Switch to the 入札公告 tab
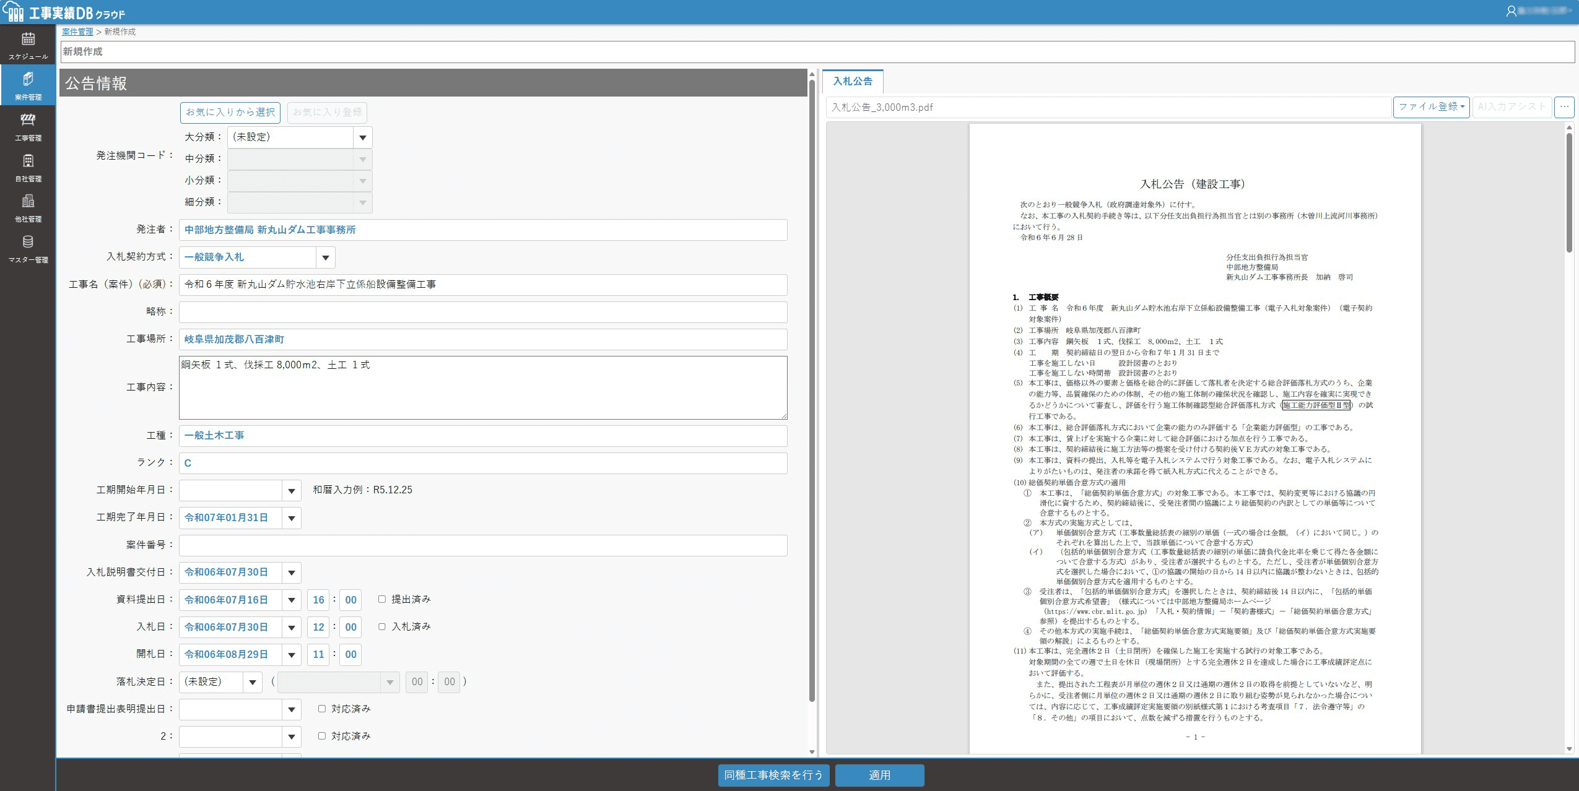The width and height of the screenshot is (1579, 791). (852, 82)
